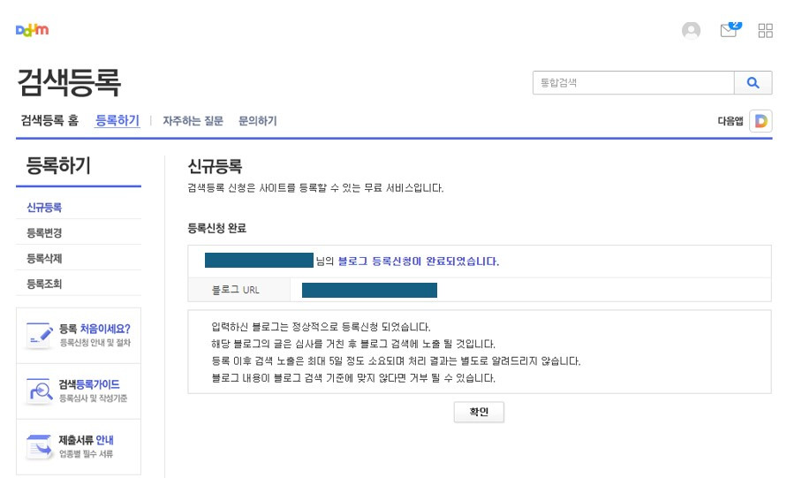The image size is (787, 478).
Task: Select 등록조회 in the sidebar
Action: (44, 284)
